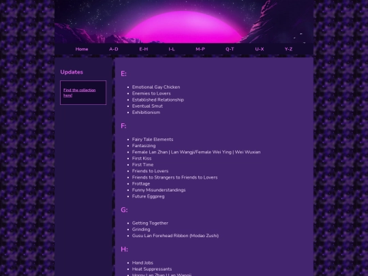The height and width of the screenshot is (276, 368).
Task: Select the 'First Time' entry
Action: coord(142,165)
